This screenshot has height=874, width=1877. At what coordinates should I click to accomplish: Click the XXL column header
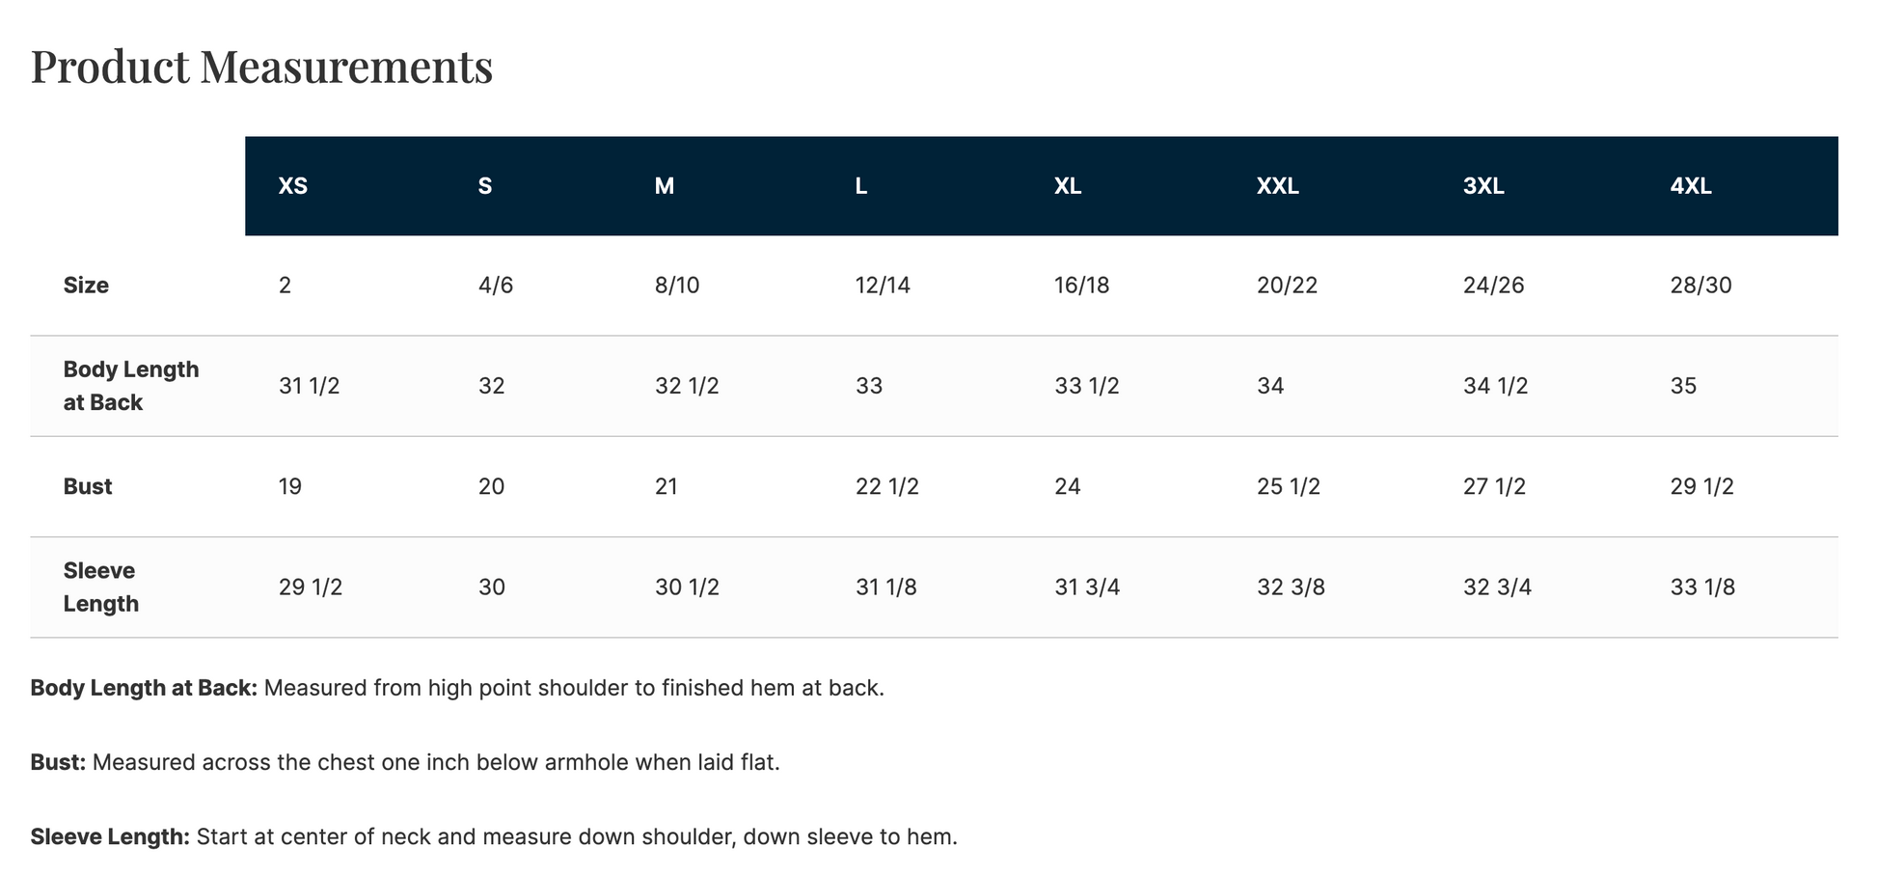1278,186
